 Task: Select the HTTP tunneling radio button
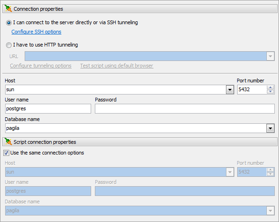8,45
